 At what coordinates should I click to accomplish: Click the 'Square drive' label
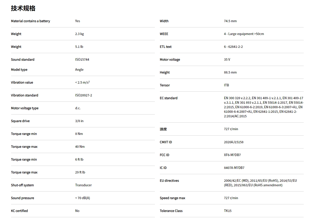(20, 121)
